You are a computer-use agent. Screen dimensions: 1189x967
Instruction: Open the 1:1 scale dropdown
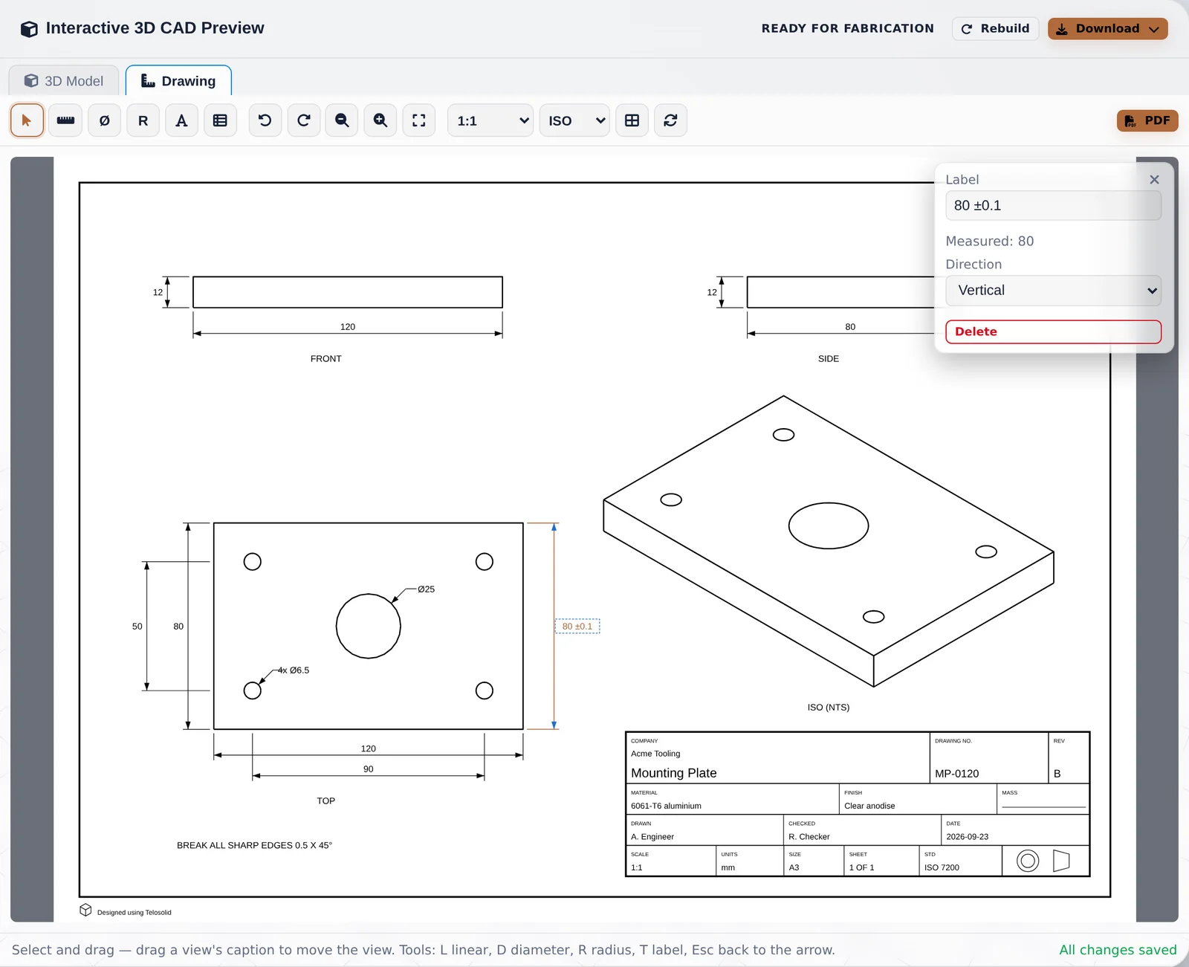(x=490, y=120)
